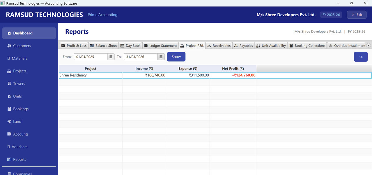This screenshot has width=372, height=175.
Task: Click the Units home icon
Action: [x=9, y=96]
